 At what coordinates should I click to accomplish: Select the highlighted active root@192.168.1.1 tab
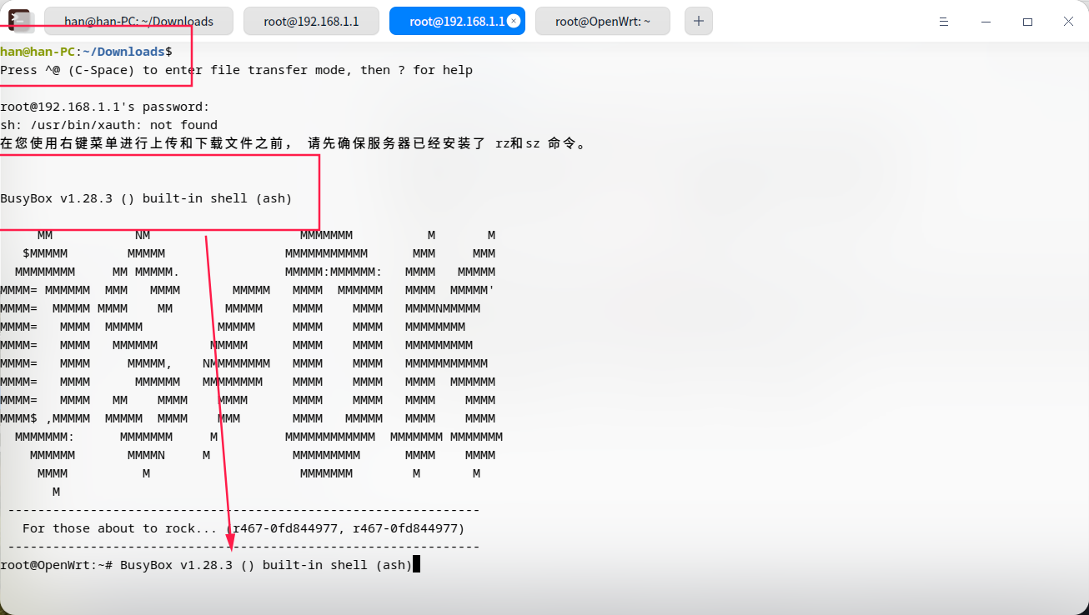coord(457,22)
